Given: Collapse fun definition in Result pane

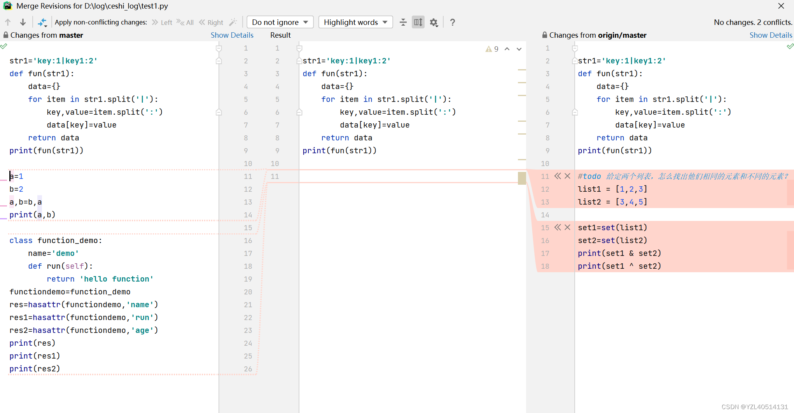Looking at the screenshot, I should (299, 61).
